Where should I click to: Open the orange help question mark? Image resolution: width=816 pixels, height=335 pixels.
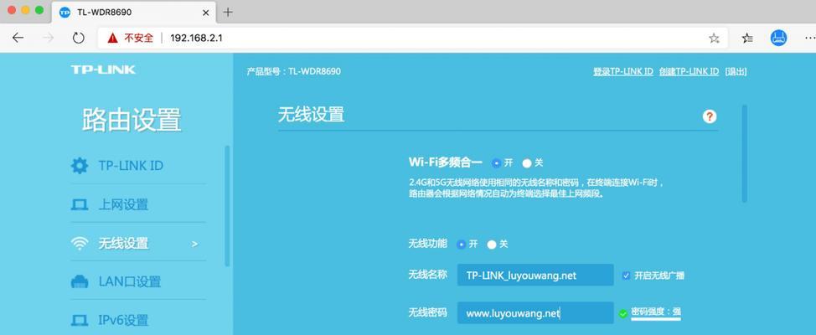coord(710,116)
